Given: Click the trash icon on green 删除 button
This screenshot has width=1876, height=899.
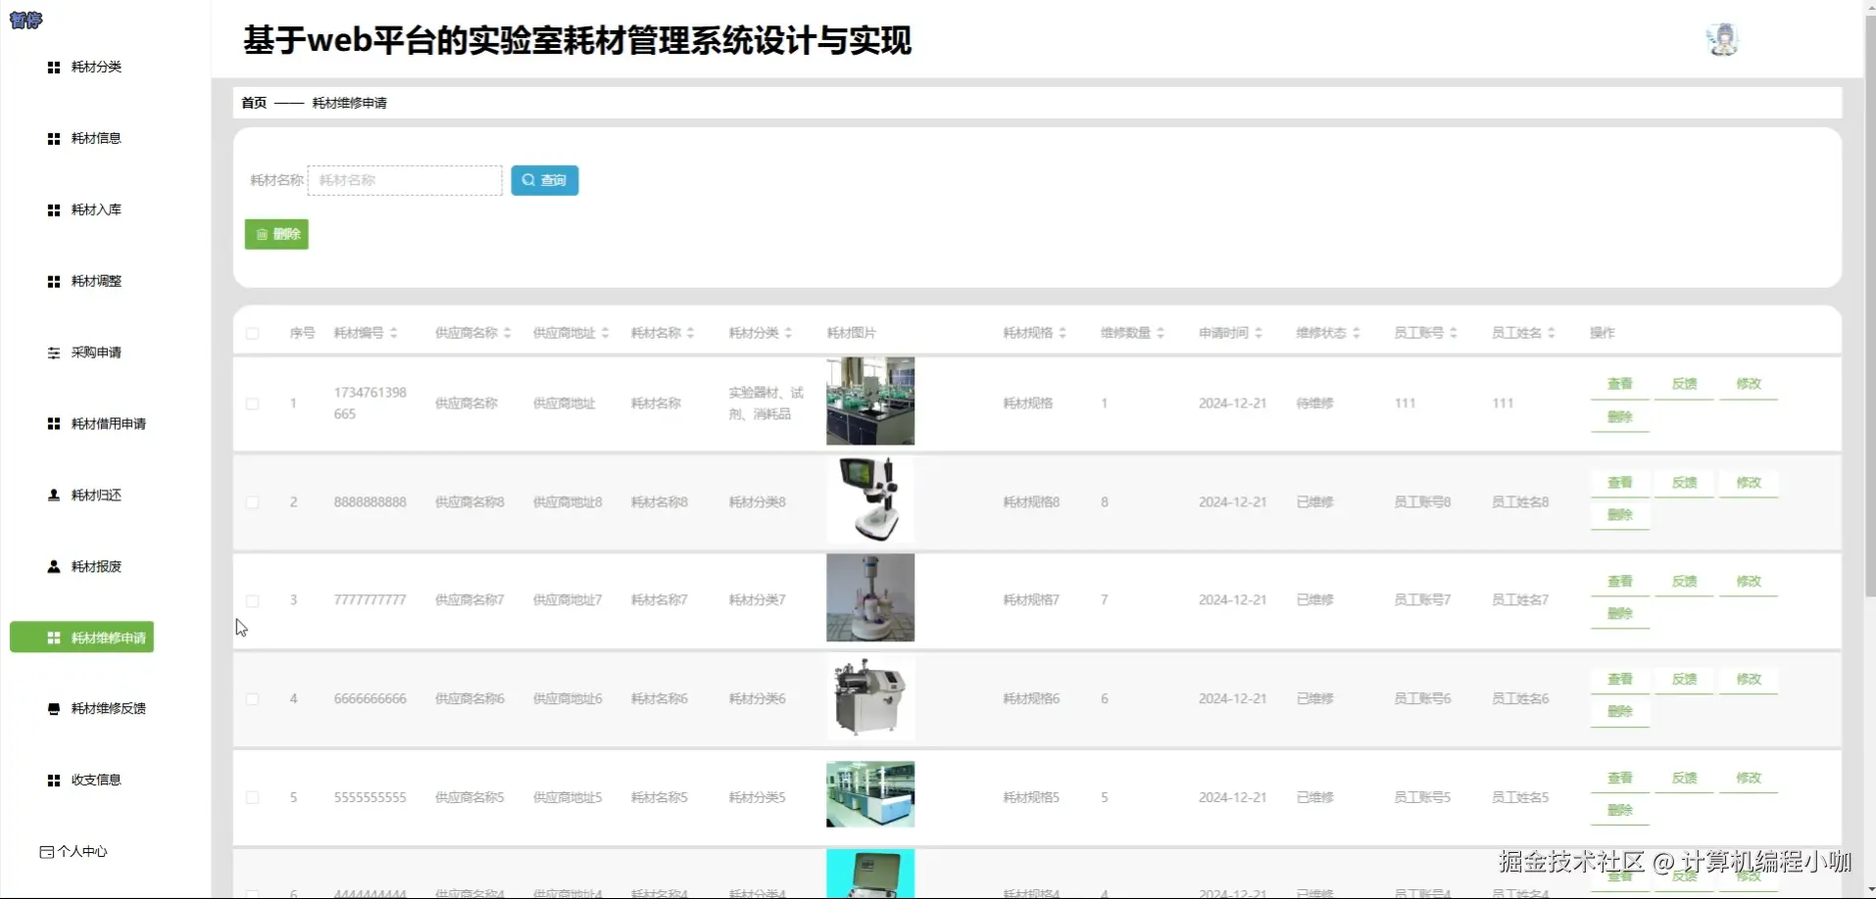Looking at the screenshot, I should 262,234.
